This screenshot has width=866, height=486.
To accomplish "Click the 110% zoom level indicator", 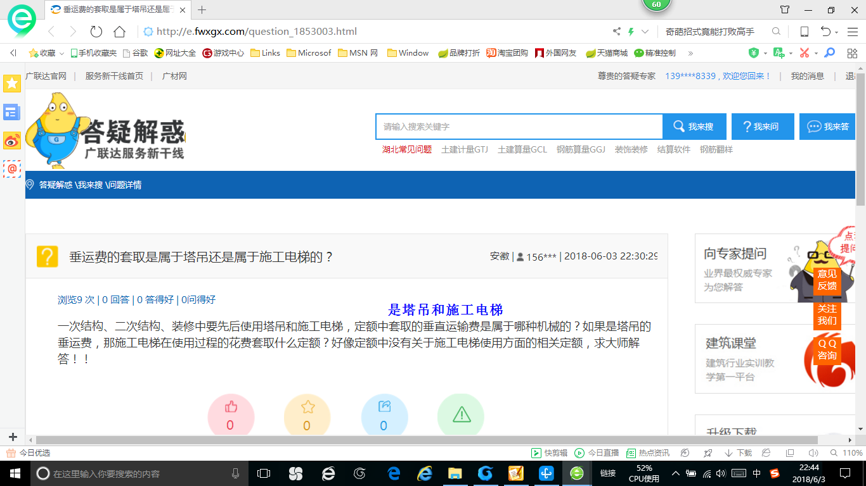I will tap(848, 453).
